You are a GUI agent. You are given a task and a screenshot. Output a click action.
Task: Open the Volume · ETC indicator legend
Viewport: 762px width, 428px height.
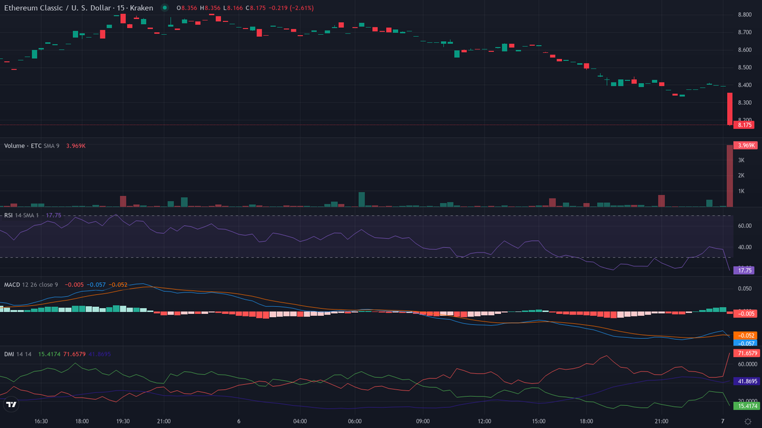tap(32, 146)
